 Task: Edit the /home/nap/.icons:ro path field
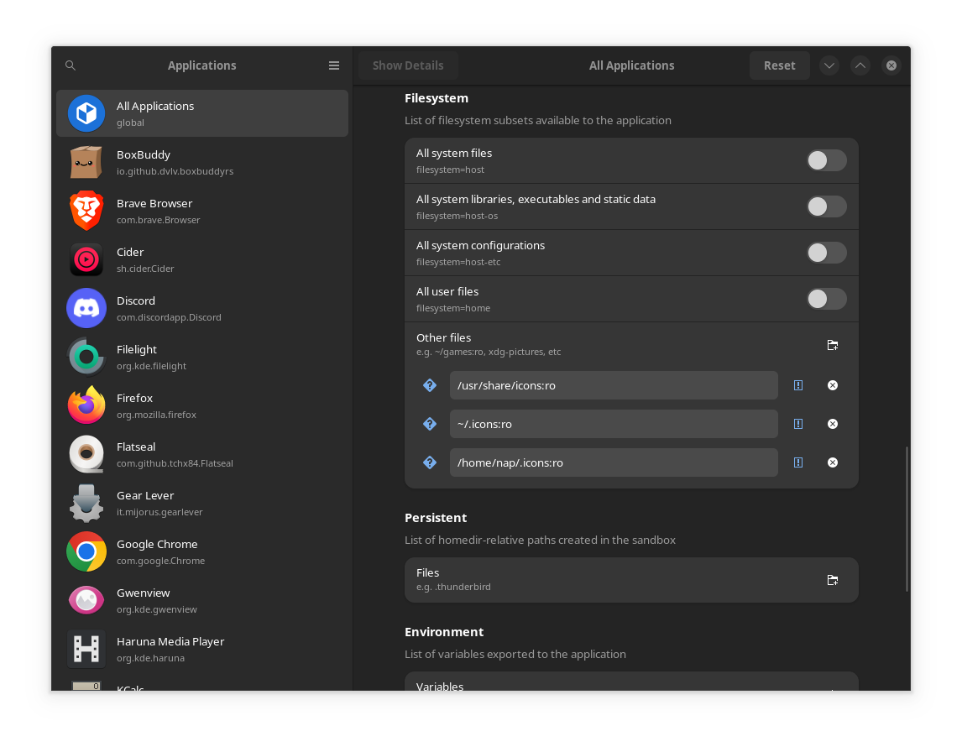point(614,462)
